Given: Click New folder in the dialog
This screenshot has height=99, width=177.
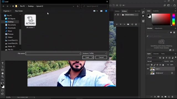Looking at the screenshot, I should 19,11.
